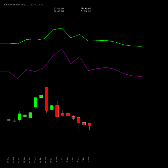This screenshot has height=168, width=168.
Task: Click the purple indicator line at its peak
Action: (62, 49)
